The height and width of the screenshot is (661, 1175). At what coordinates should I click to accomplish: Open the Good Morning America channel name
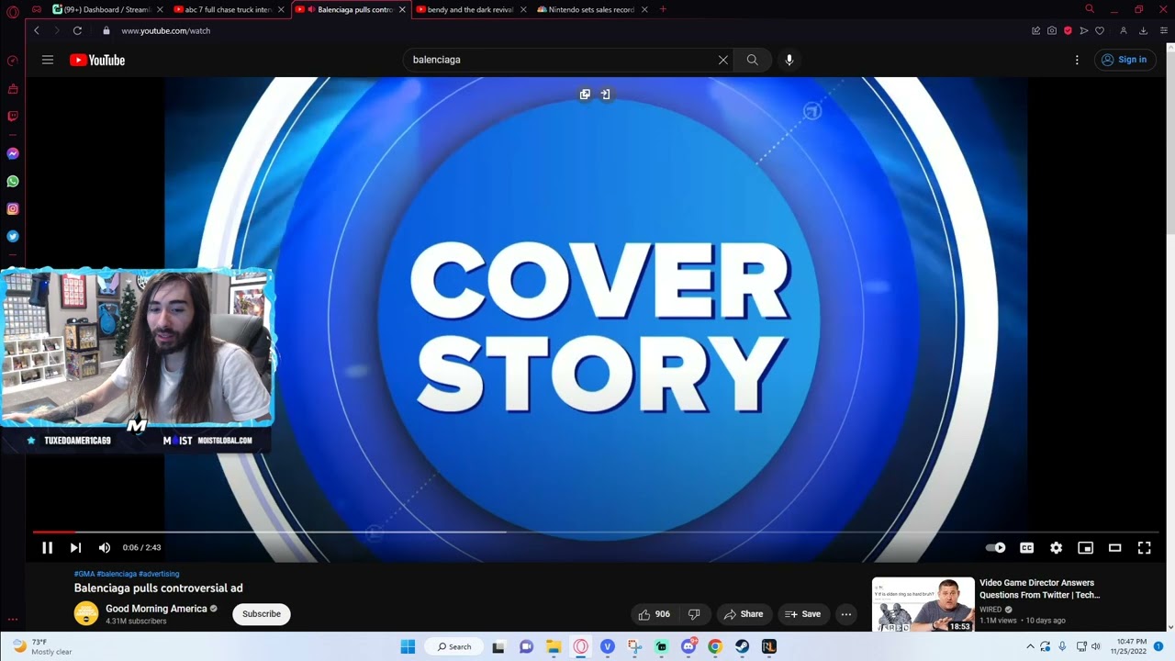pos(156,609)
